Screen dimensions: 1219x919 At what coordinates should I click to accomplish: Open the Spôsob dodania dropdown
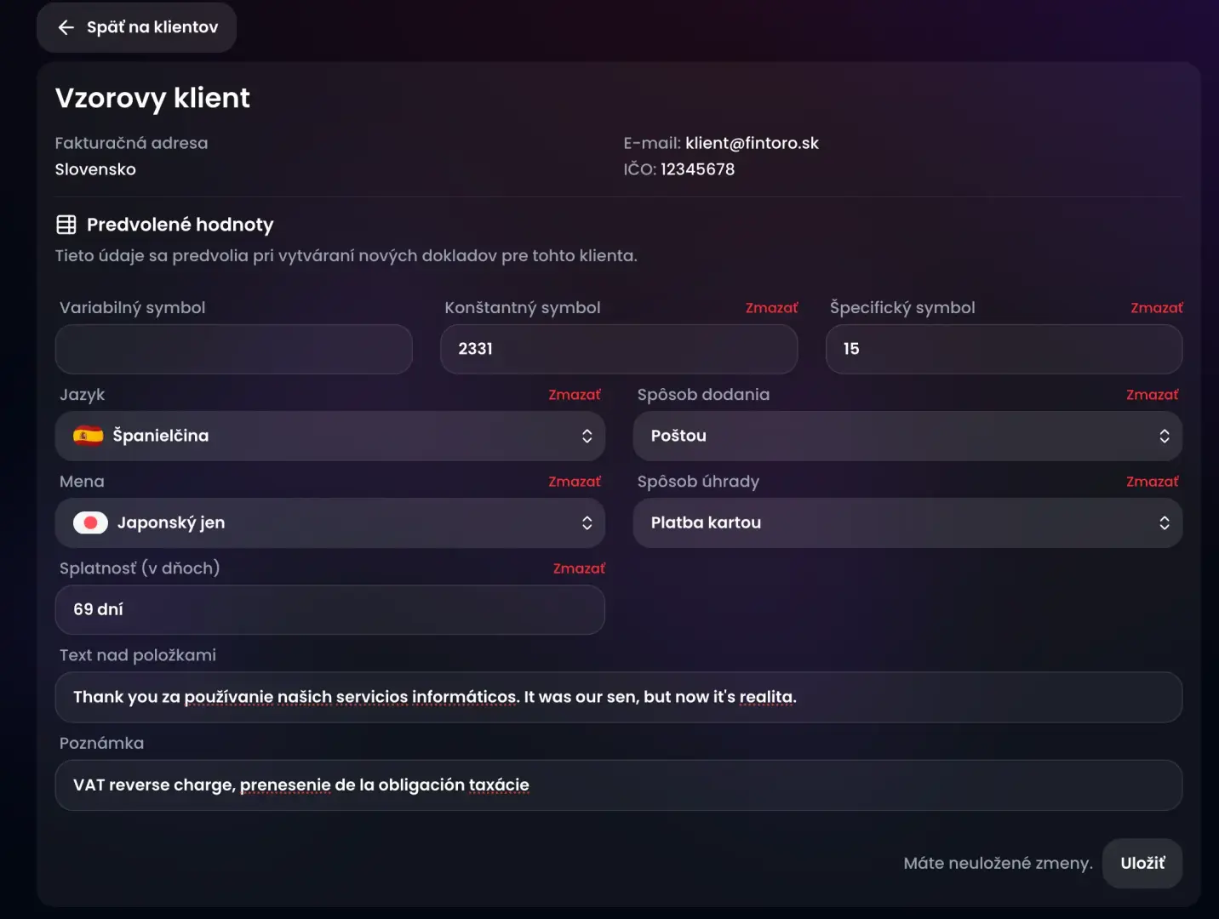[x=907, y=436]
